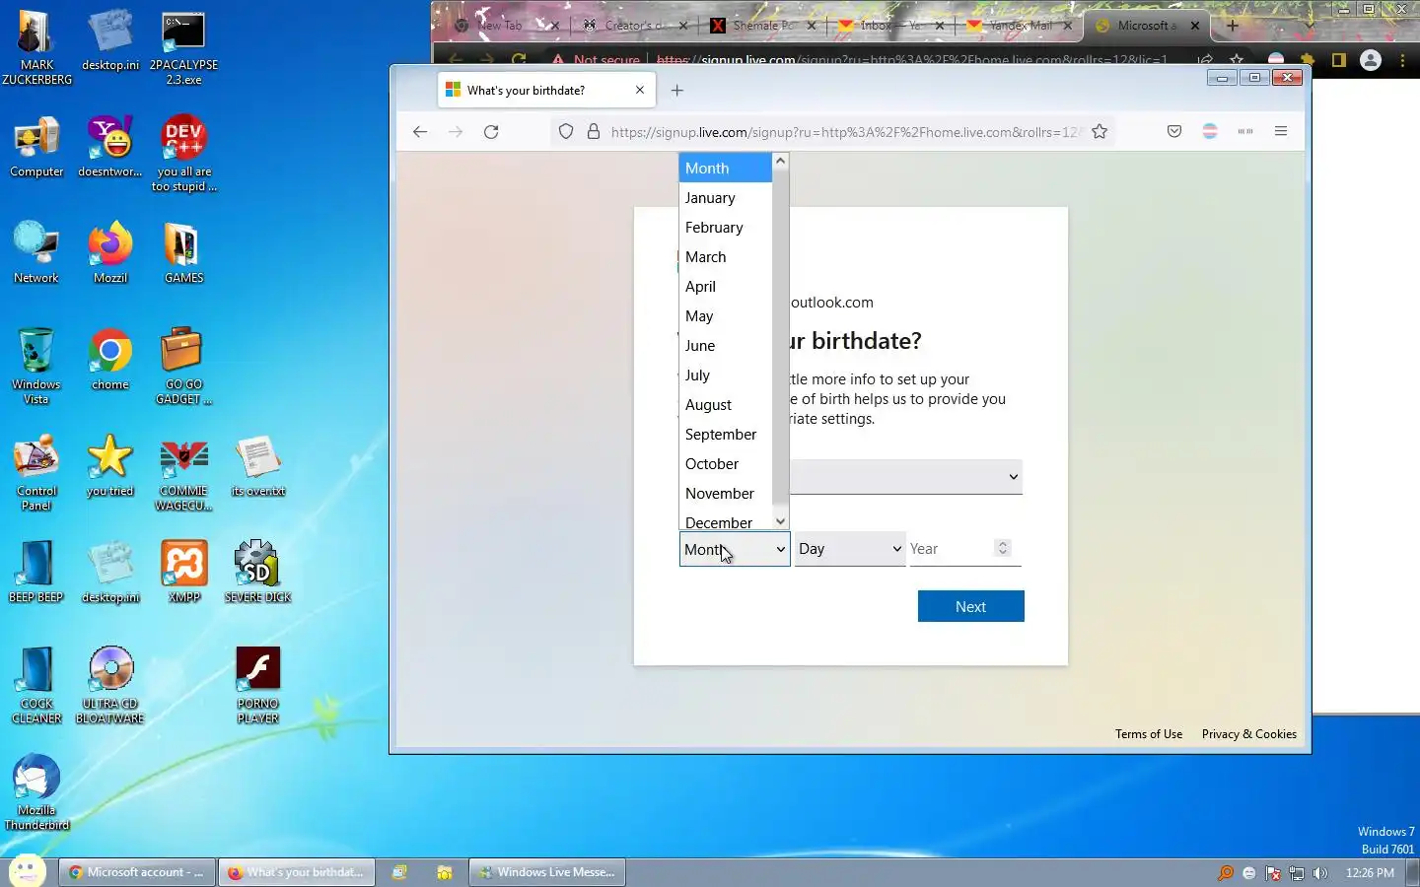Go back with Firefox back arrow
The height and width of the screenshot is (887, 1420).
[x=420, y=131]
